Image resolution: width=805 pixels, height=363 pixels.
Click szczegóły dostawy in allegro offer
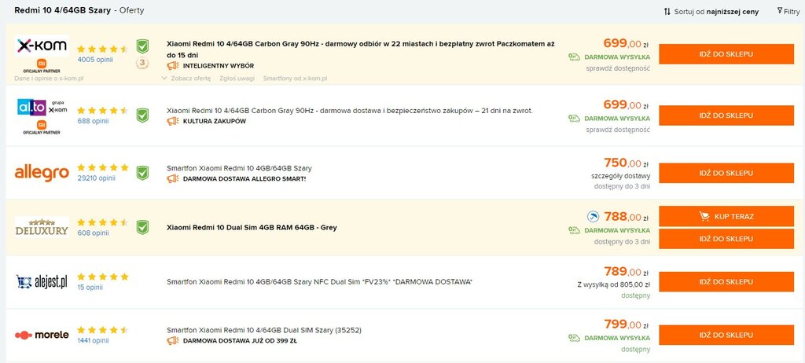coord(621,176)
